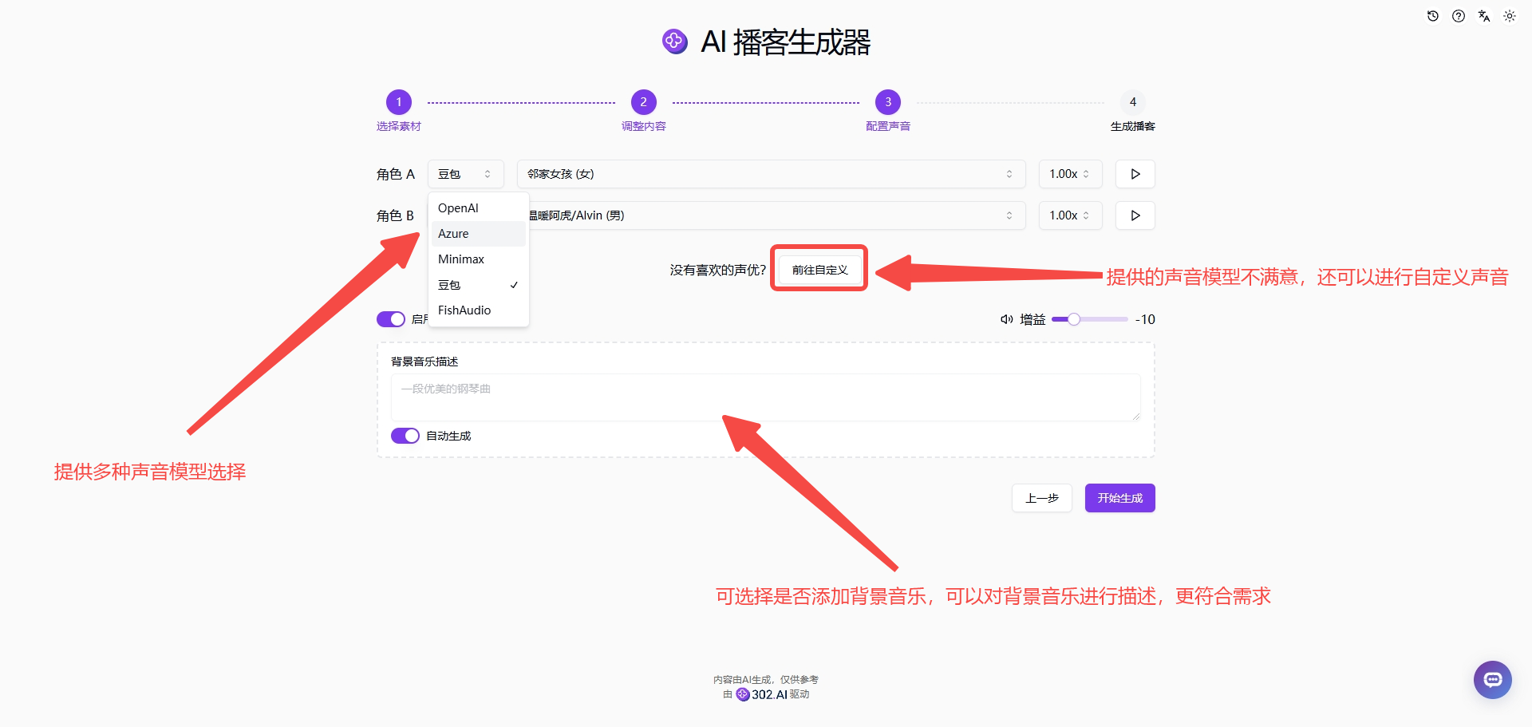The width and height of the screenshot is (1532, 727).
Task: Click the gain value -10
Action: [1145, 319]
